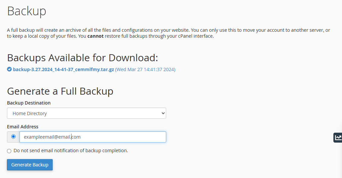The width and height of the screenshot is (342, 178).
Task: Select the email address radio button
Action: (13, 137)
